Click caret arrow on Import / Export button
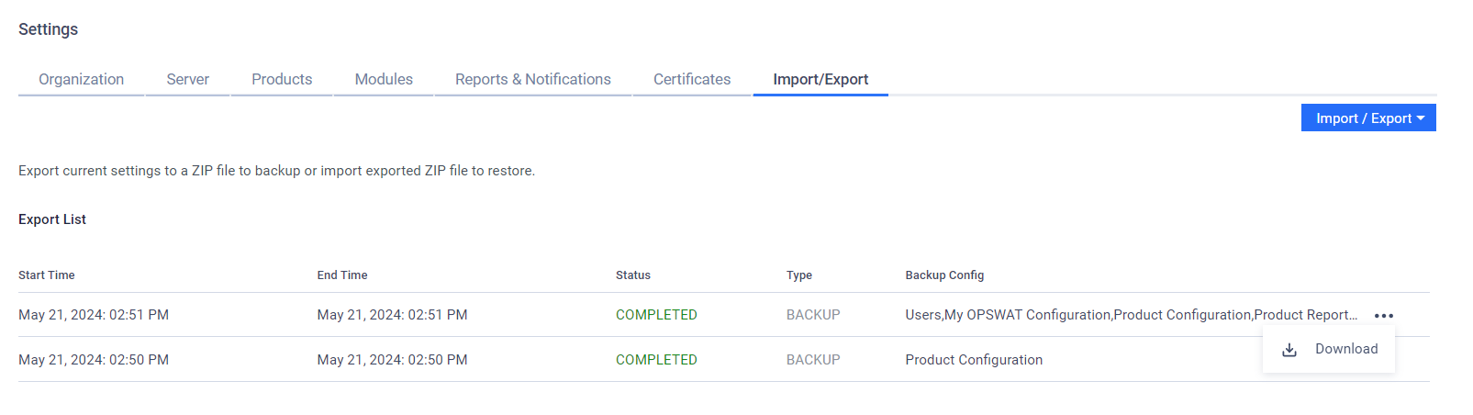The height and width of the screenshot is (415, 1473). pyautogui.click(x=1421, y=118)
